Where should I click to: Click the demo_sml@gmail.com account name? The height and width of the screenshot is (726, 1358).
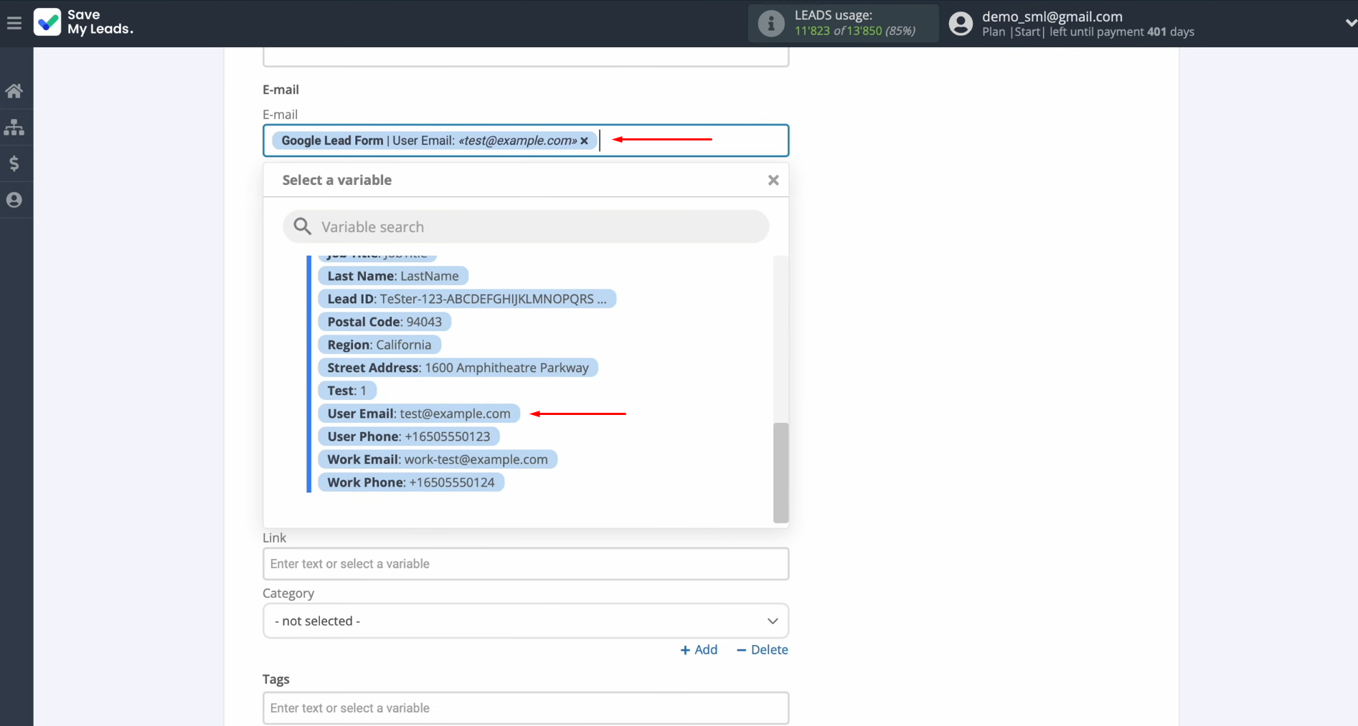tap(1052, 16)
